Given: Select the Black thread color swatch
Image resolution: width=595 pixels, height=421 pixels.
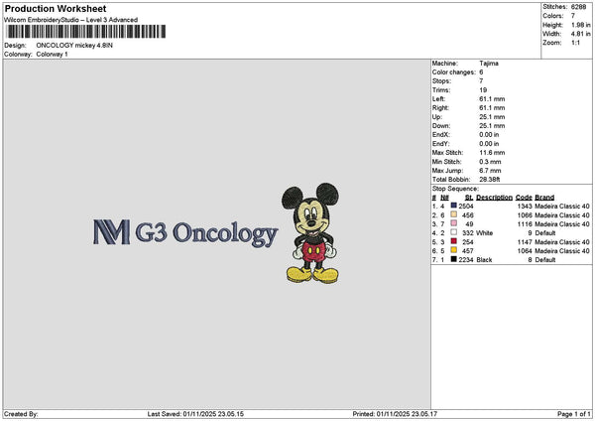Looking at the screenshot, I should pyautogui.click(x=453, y=259).
